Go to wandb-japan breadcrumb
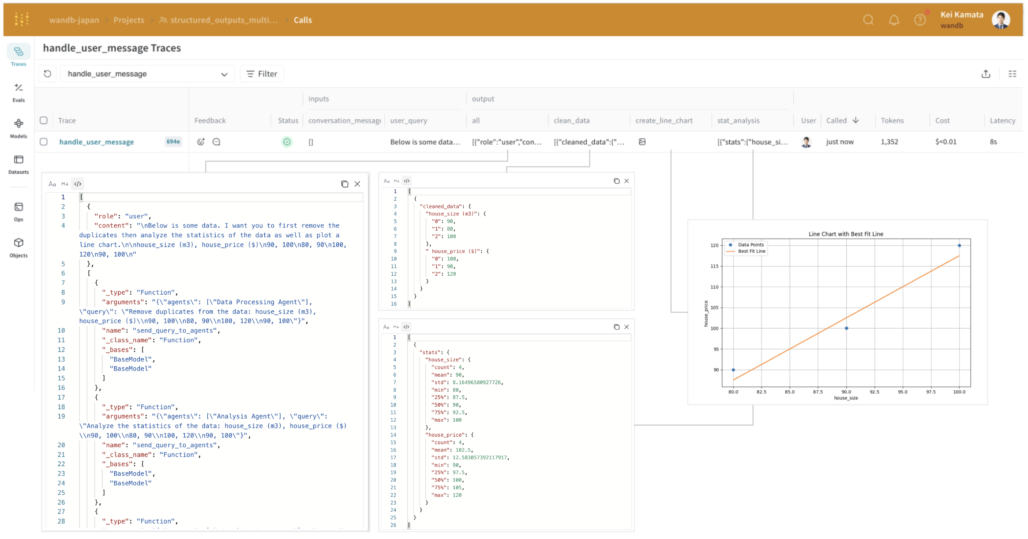The image size is (1028, 539). click(74, 20)
